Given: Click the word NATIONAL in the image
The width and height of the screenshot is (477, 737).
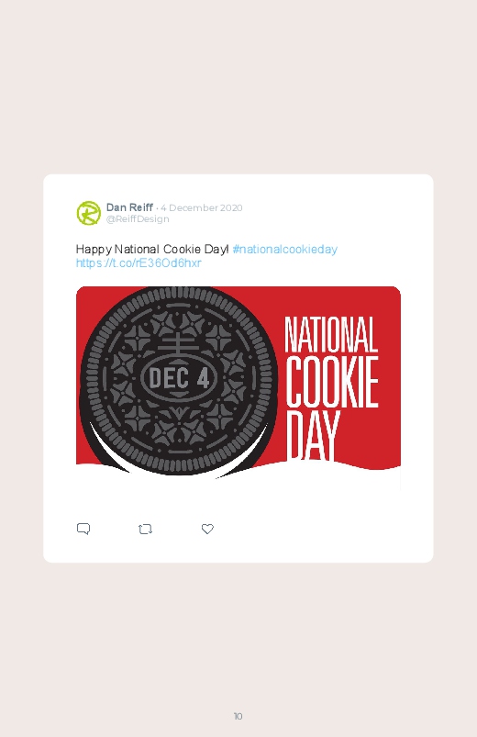Looking at the screenshot, I should [331, 335].
